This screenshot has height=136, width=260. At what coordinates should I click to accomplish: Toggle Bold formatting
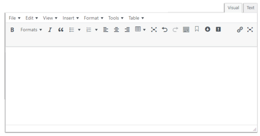pyautogui.click(x=12, y=30)
